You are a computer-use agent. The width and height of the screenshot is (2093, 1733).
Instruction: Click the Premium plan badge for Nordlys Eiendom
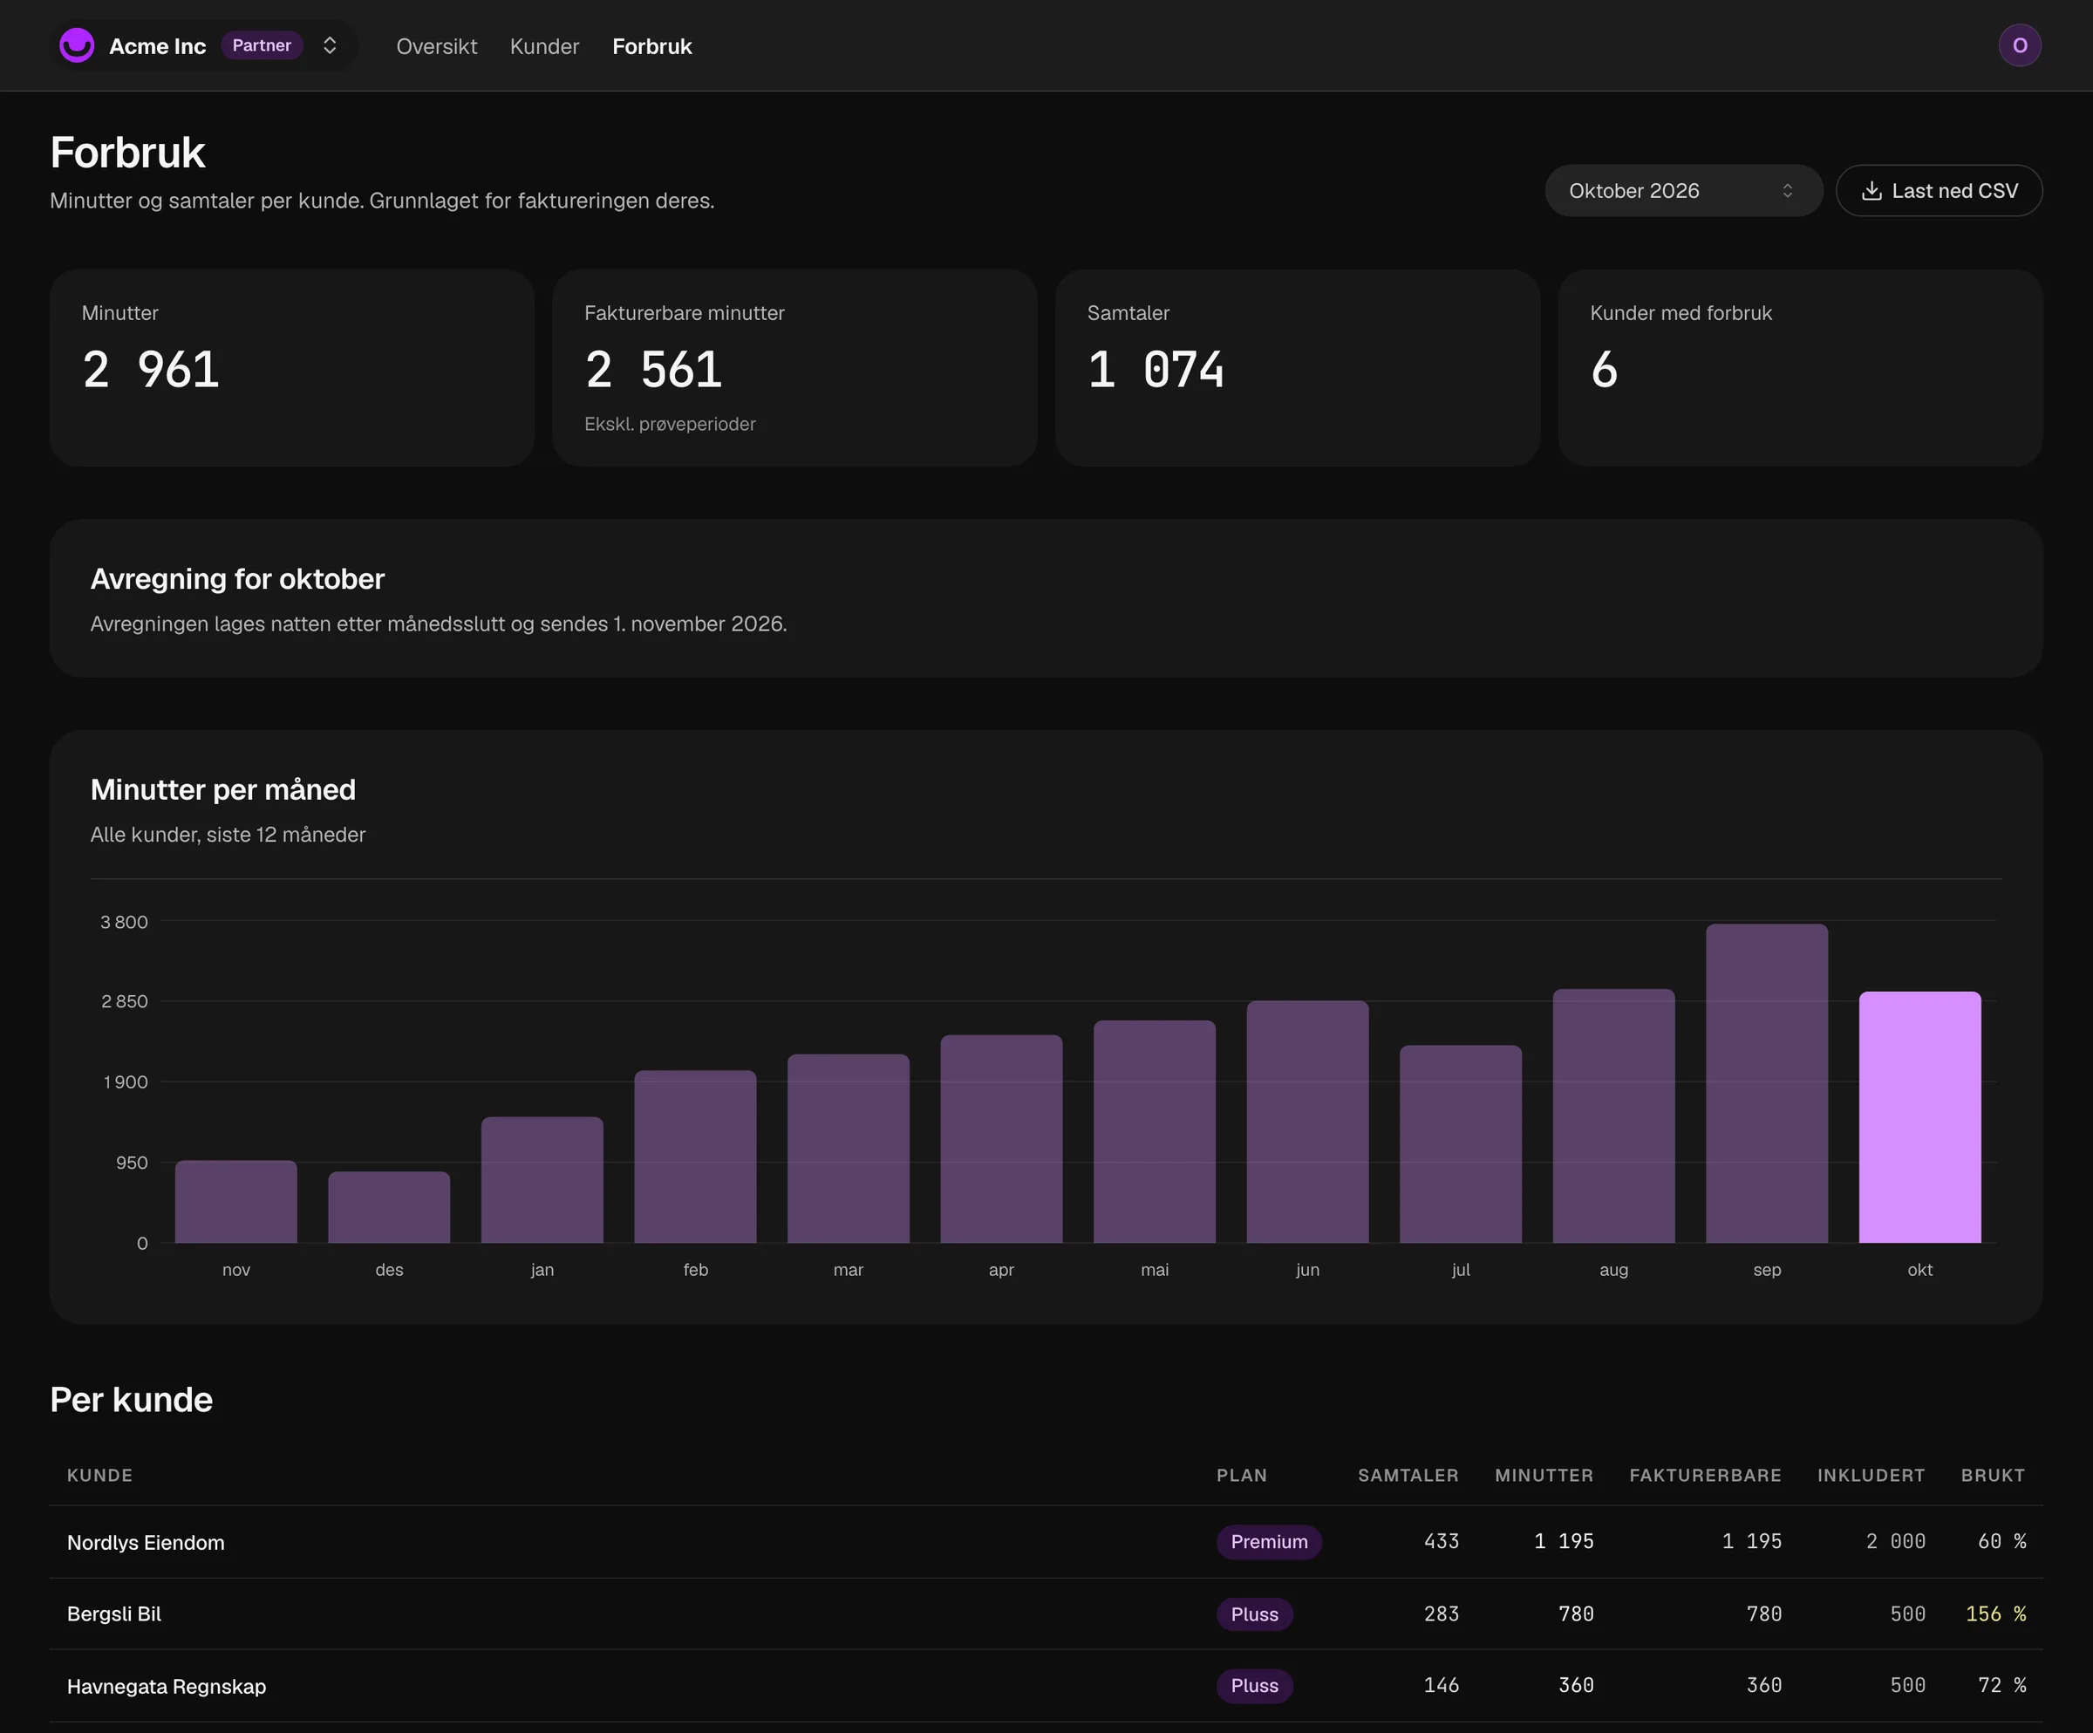tap(1269, 1542)
